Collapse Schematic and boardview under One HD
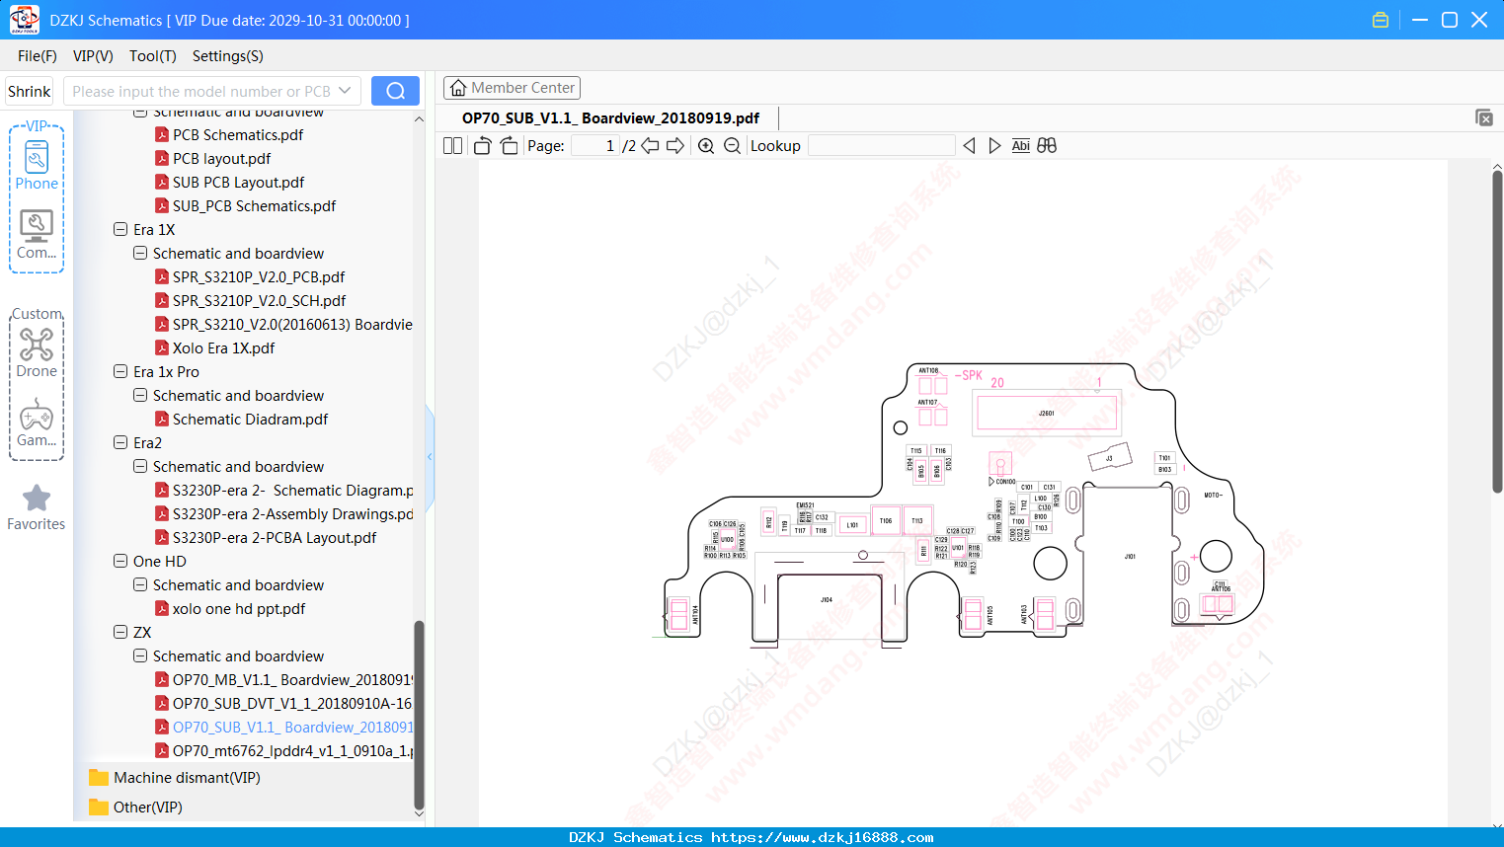Image resolution: width=1504 pixels, height=847 pixels. 140,585
